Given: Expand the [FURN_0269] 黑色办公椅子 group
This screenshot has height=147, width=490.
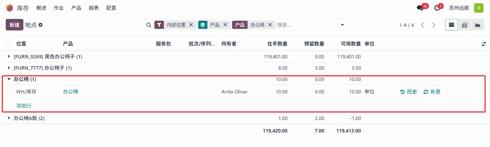Looking at the screenshot, I should (9, 56).
